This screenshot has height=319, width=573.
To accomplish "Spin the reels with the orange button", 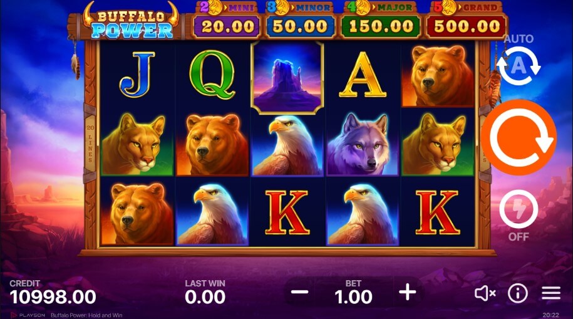I will (x=519, y=137).
